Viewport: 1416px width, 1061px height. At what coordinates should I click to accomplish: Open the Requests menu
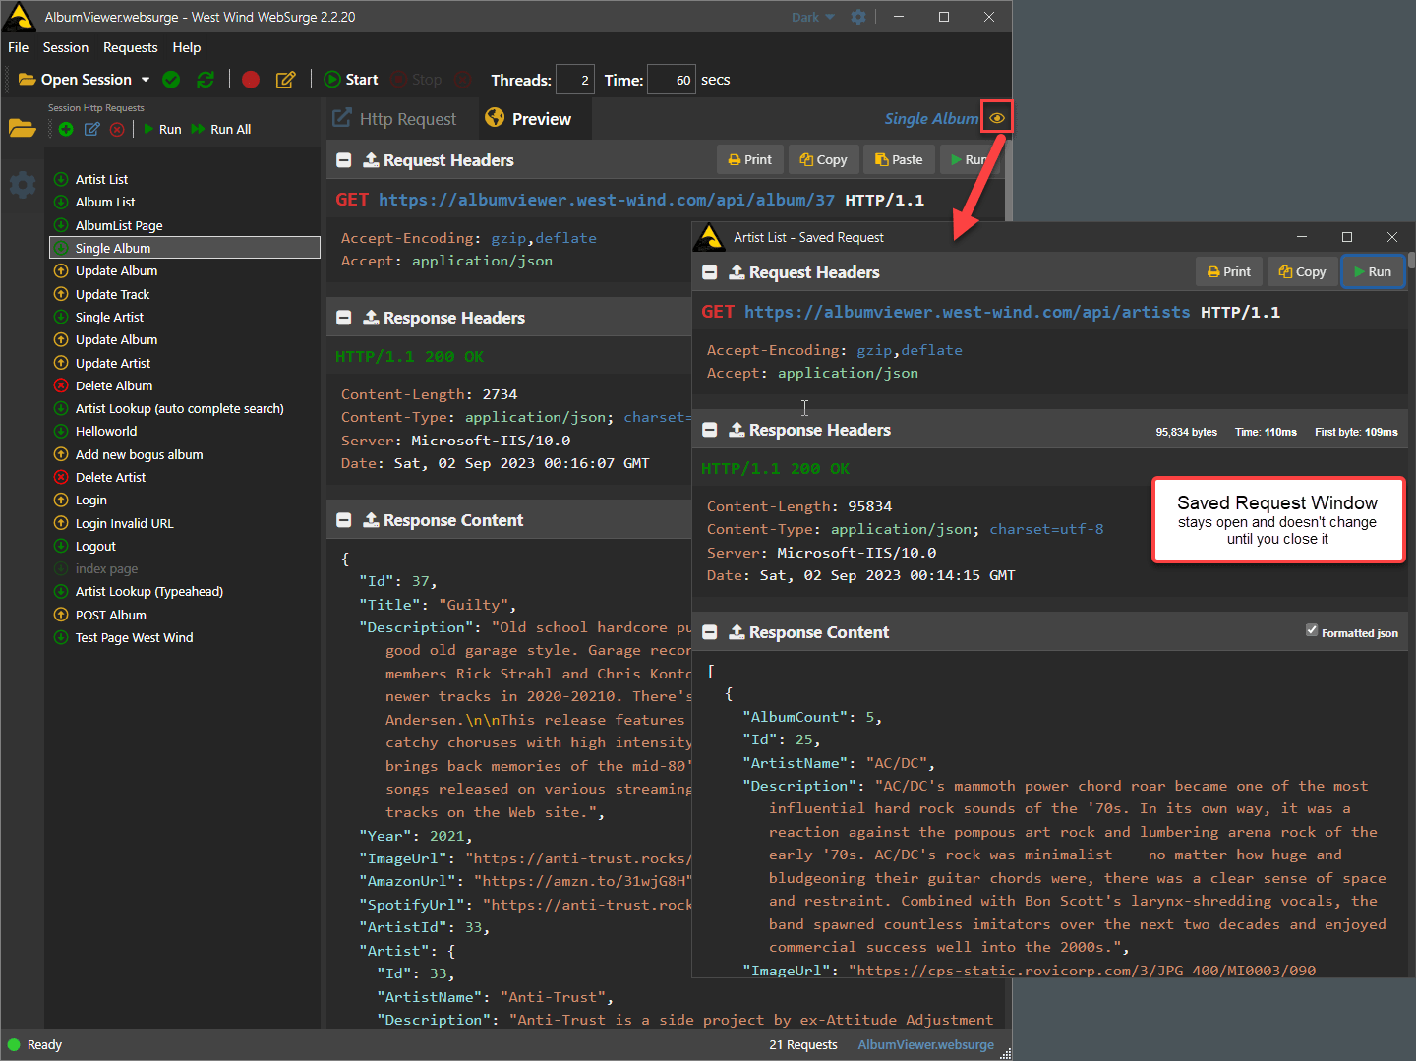pyautogui.click(x=131, y=47)
